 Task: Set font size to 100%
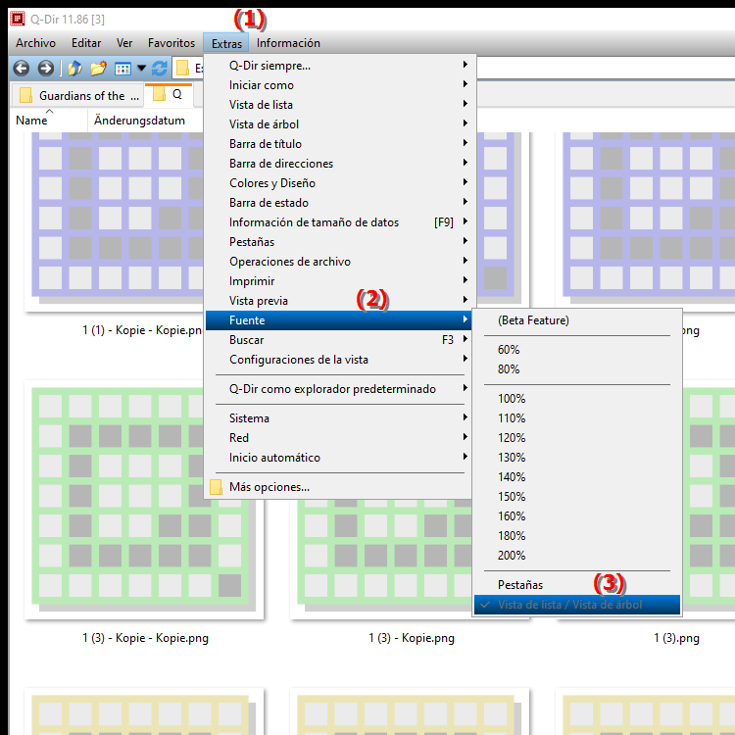[x=577, y=400]
